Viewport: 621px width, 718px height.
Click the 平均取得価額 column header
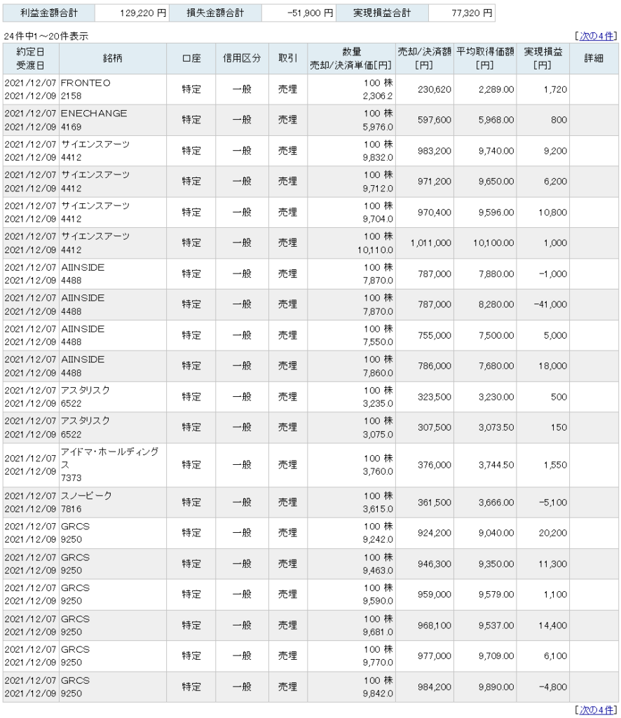(x=485, y=58)
